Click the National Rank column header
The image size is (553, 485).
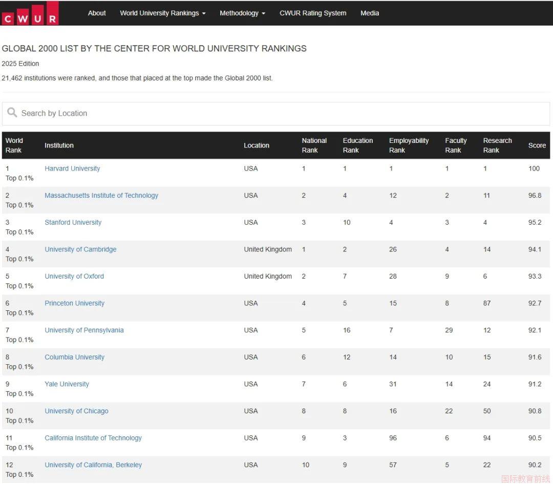tap(314, 145)
